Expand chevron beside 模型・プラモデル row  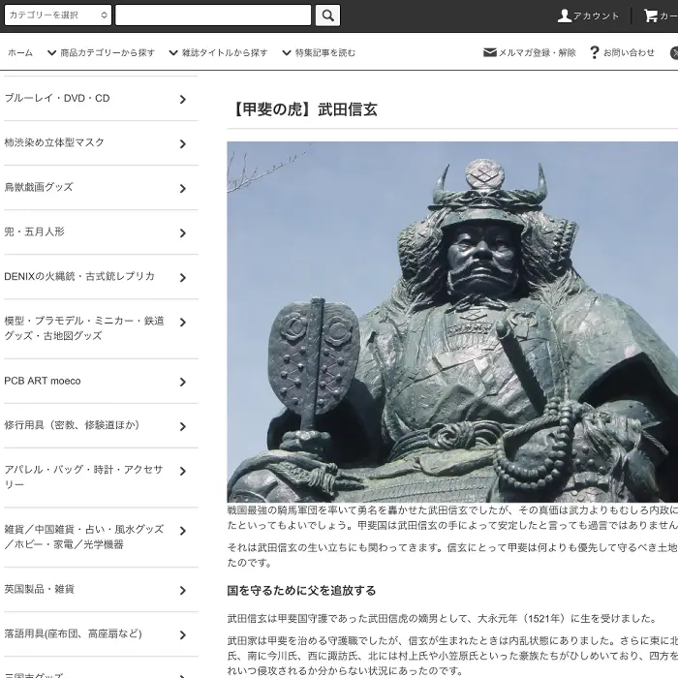[183, 323]
